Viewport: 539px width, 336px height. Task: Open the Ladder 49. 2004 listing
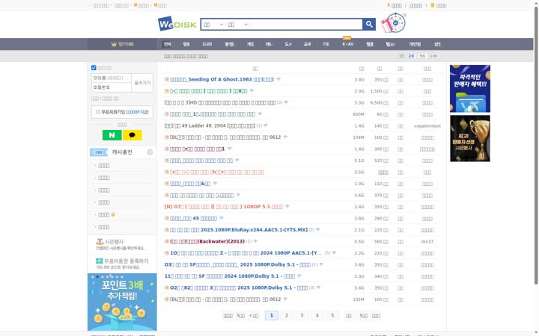210,126
